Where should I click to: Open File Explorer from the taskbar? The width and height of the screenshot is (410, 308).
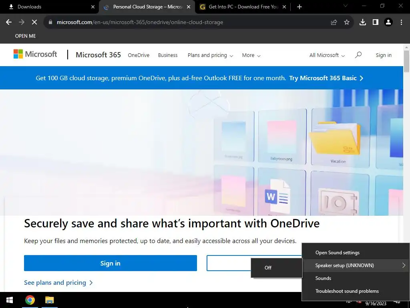coord(49,300)
